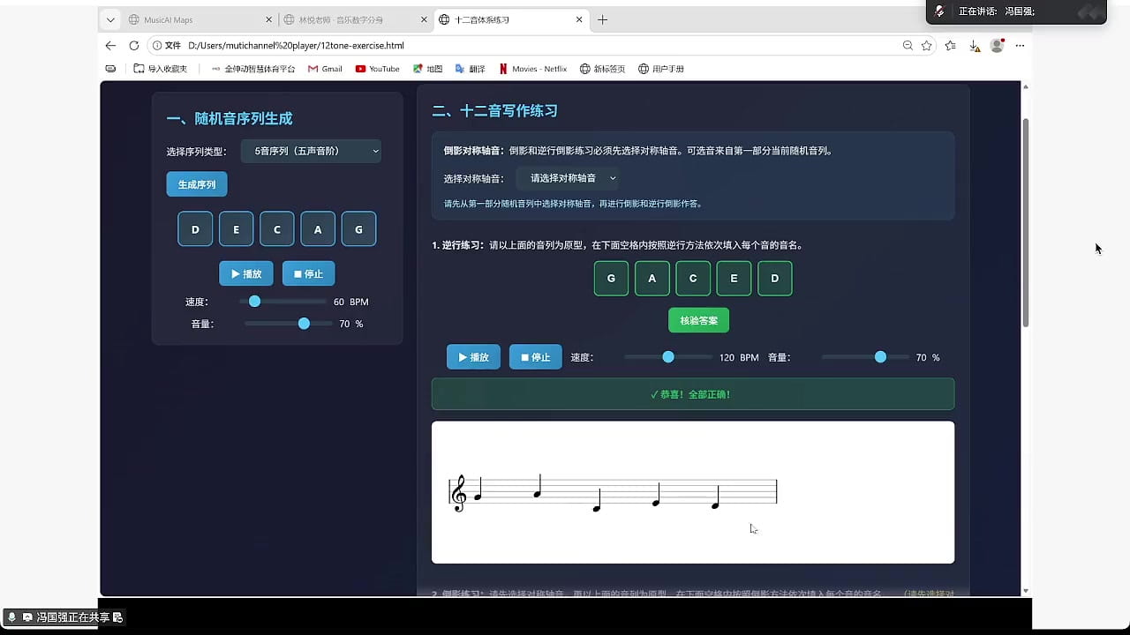Go back using the browser back arrow

[x=110, y=45]
